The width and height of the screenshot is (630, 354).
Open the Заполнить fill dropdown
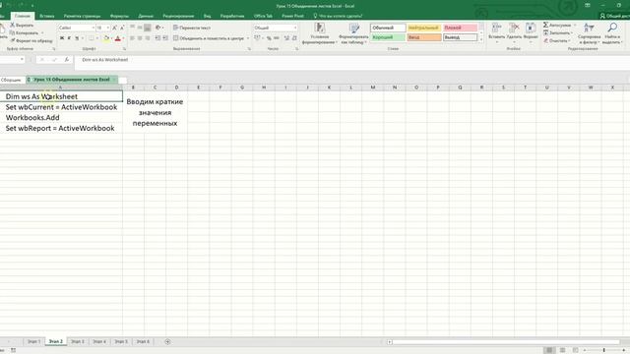pos(557,32)
